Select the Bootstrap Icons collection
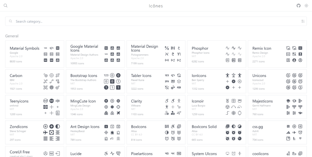 [x=84, y=75]
